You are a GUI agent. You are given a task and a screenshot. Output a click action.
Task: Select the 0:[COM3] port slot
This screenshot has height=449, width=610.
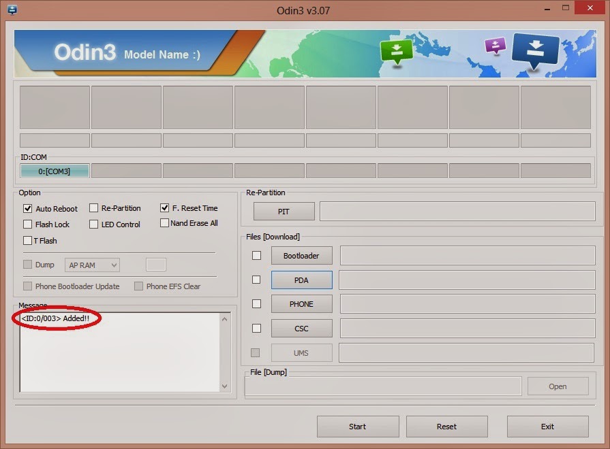pos(55,171)
